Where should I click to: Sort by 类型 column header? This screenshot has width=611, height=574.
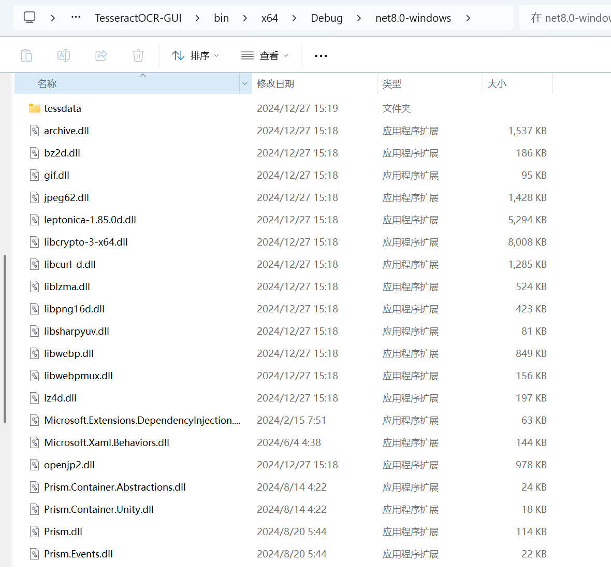pyautogui.click(x=430, y=83)
